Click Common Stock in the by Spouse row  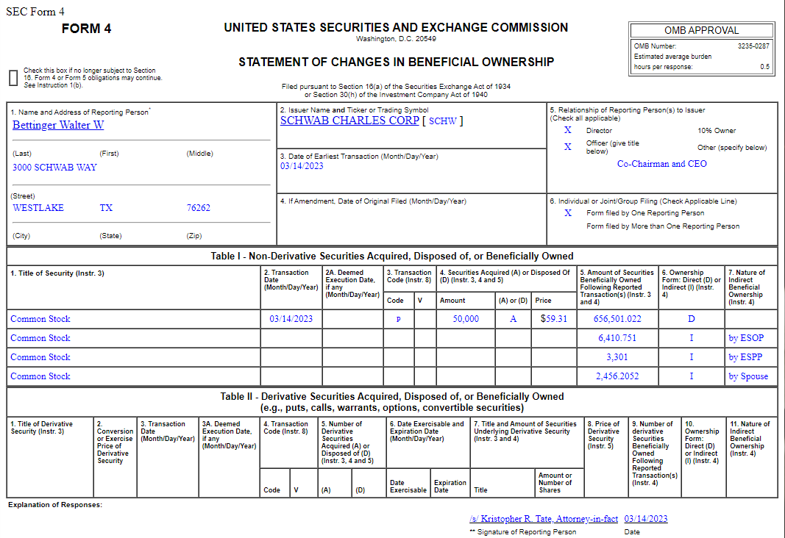40,376
